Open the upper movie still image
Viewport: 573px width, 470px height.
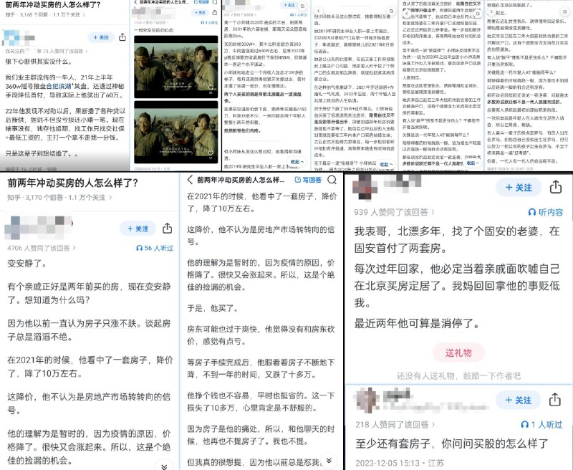[x=176, y=67]
